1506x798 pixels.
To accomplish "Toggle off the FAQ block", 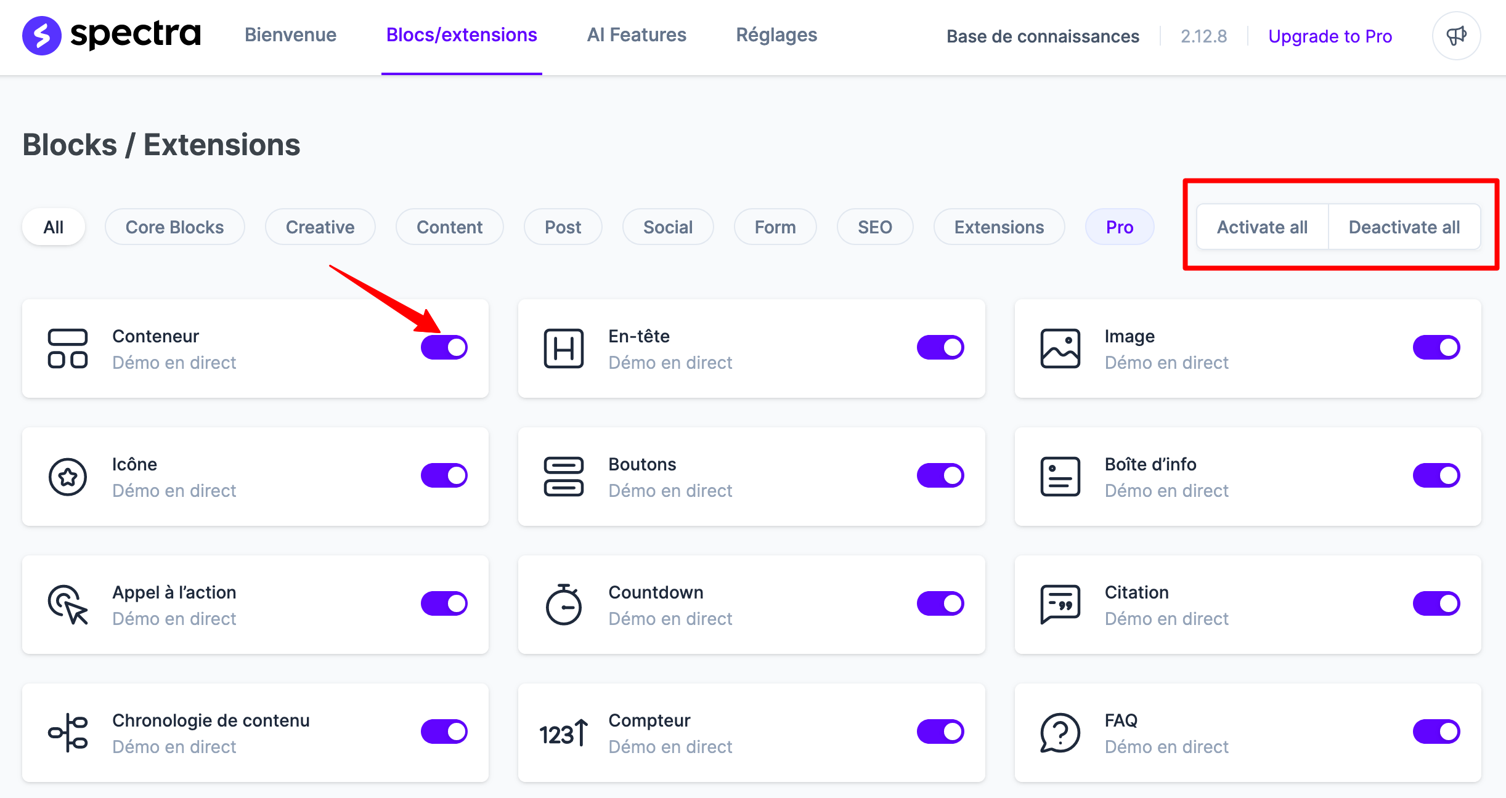I will (1436, 731).
